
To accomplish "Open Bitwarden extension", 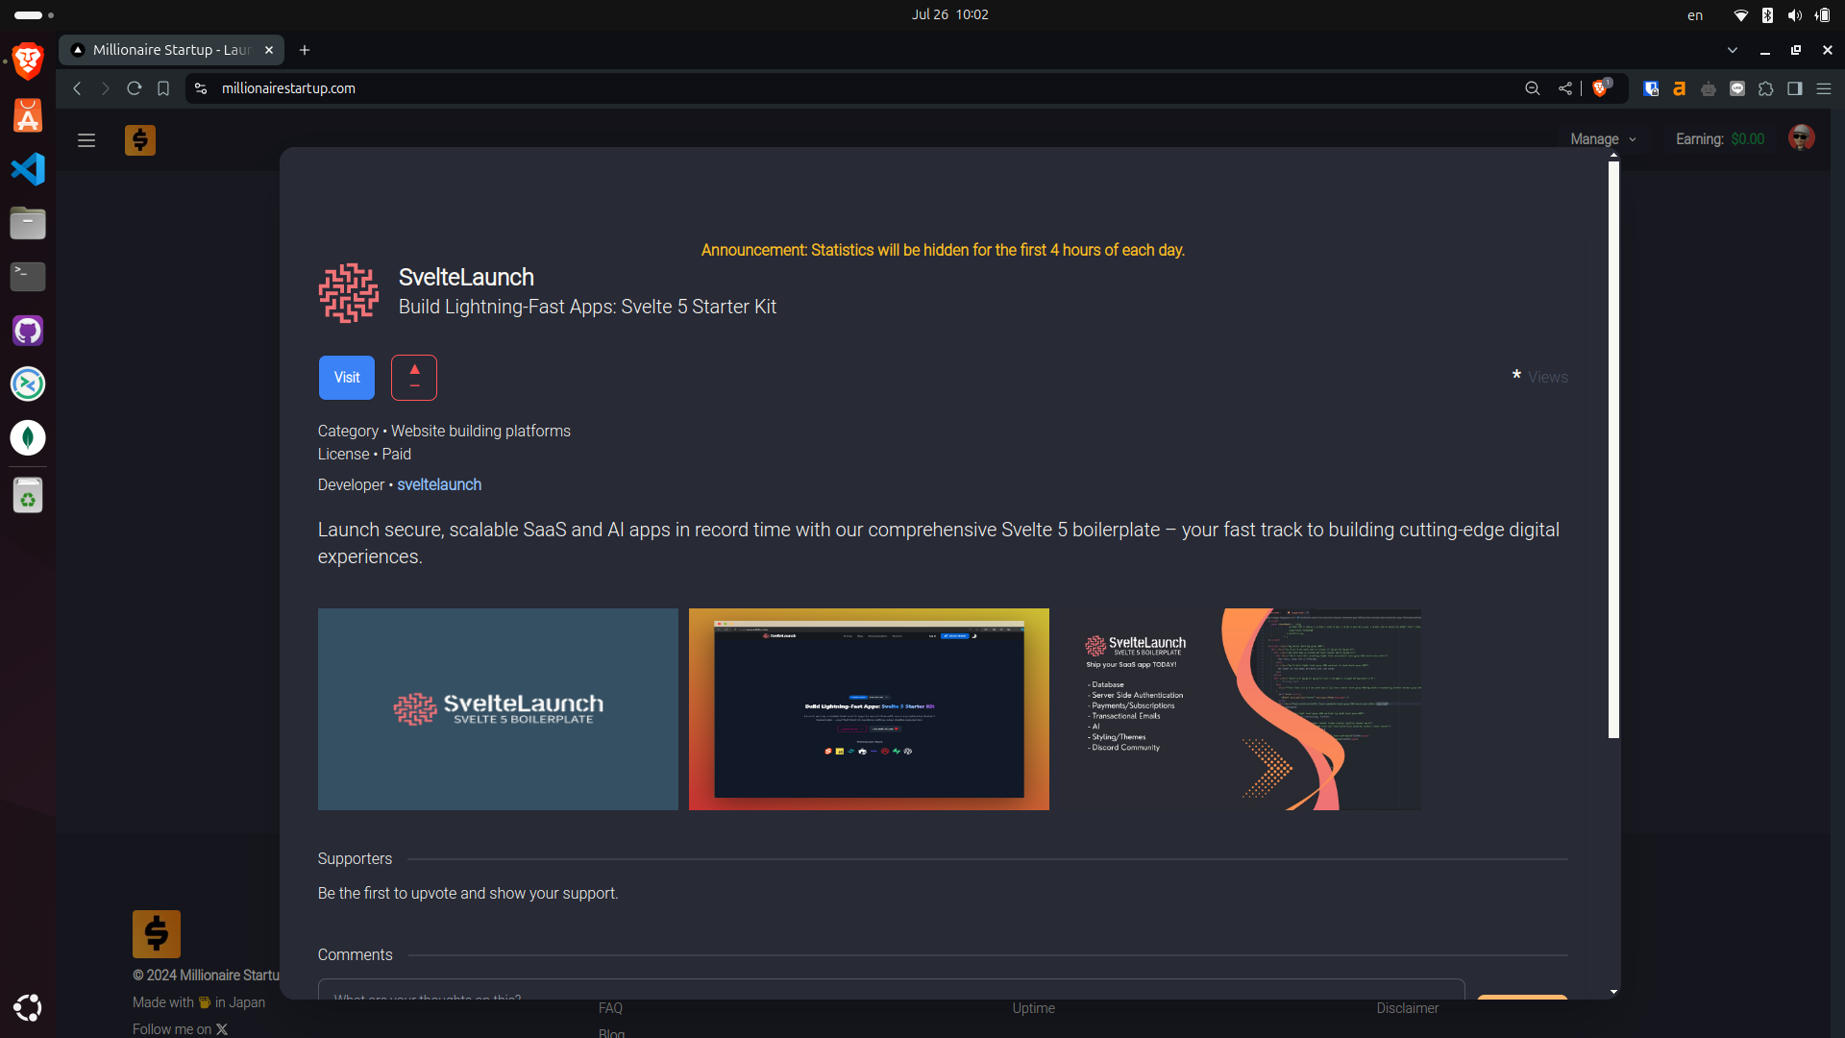I will pos(1651,88).
